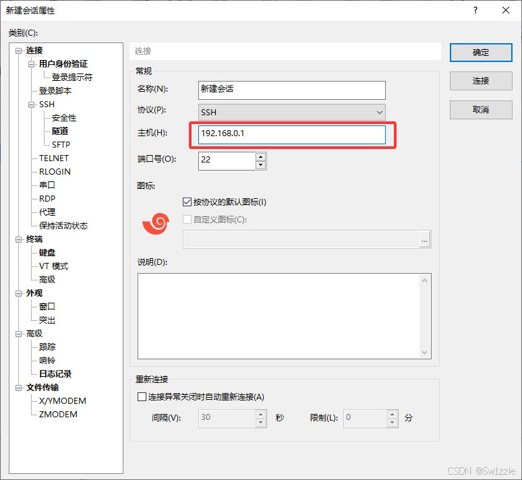
Task: Select VT 模式 tree item
Action: [x=53, y=266]
